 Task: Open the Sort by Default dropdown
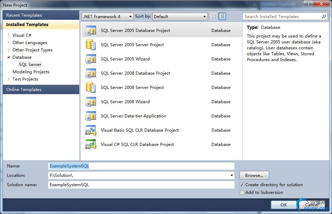(x=180, y=17)
